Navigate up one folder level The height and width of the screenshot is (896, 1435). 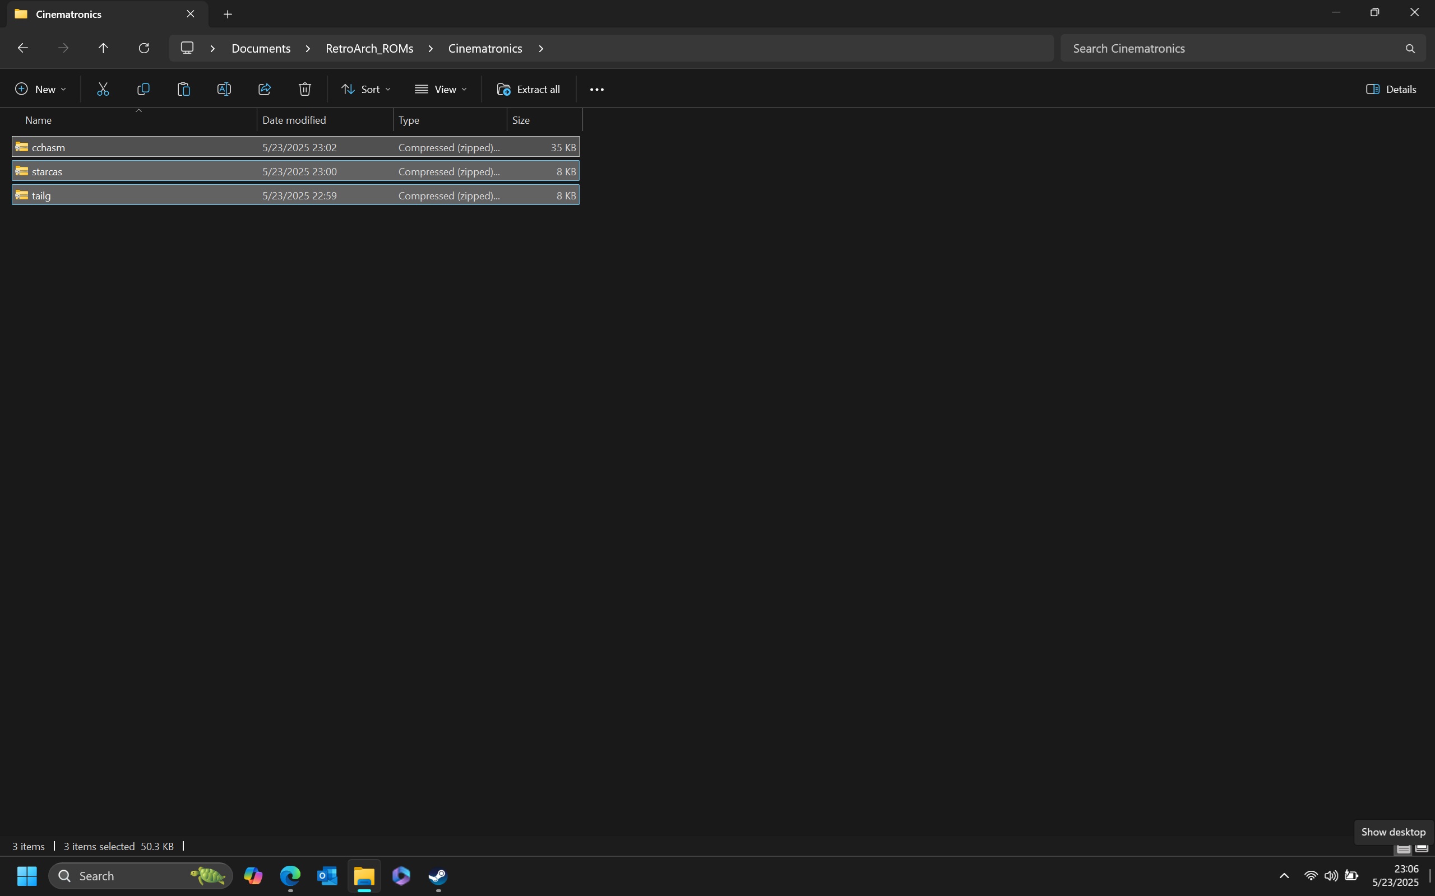point(103,48)
